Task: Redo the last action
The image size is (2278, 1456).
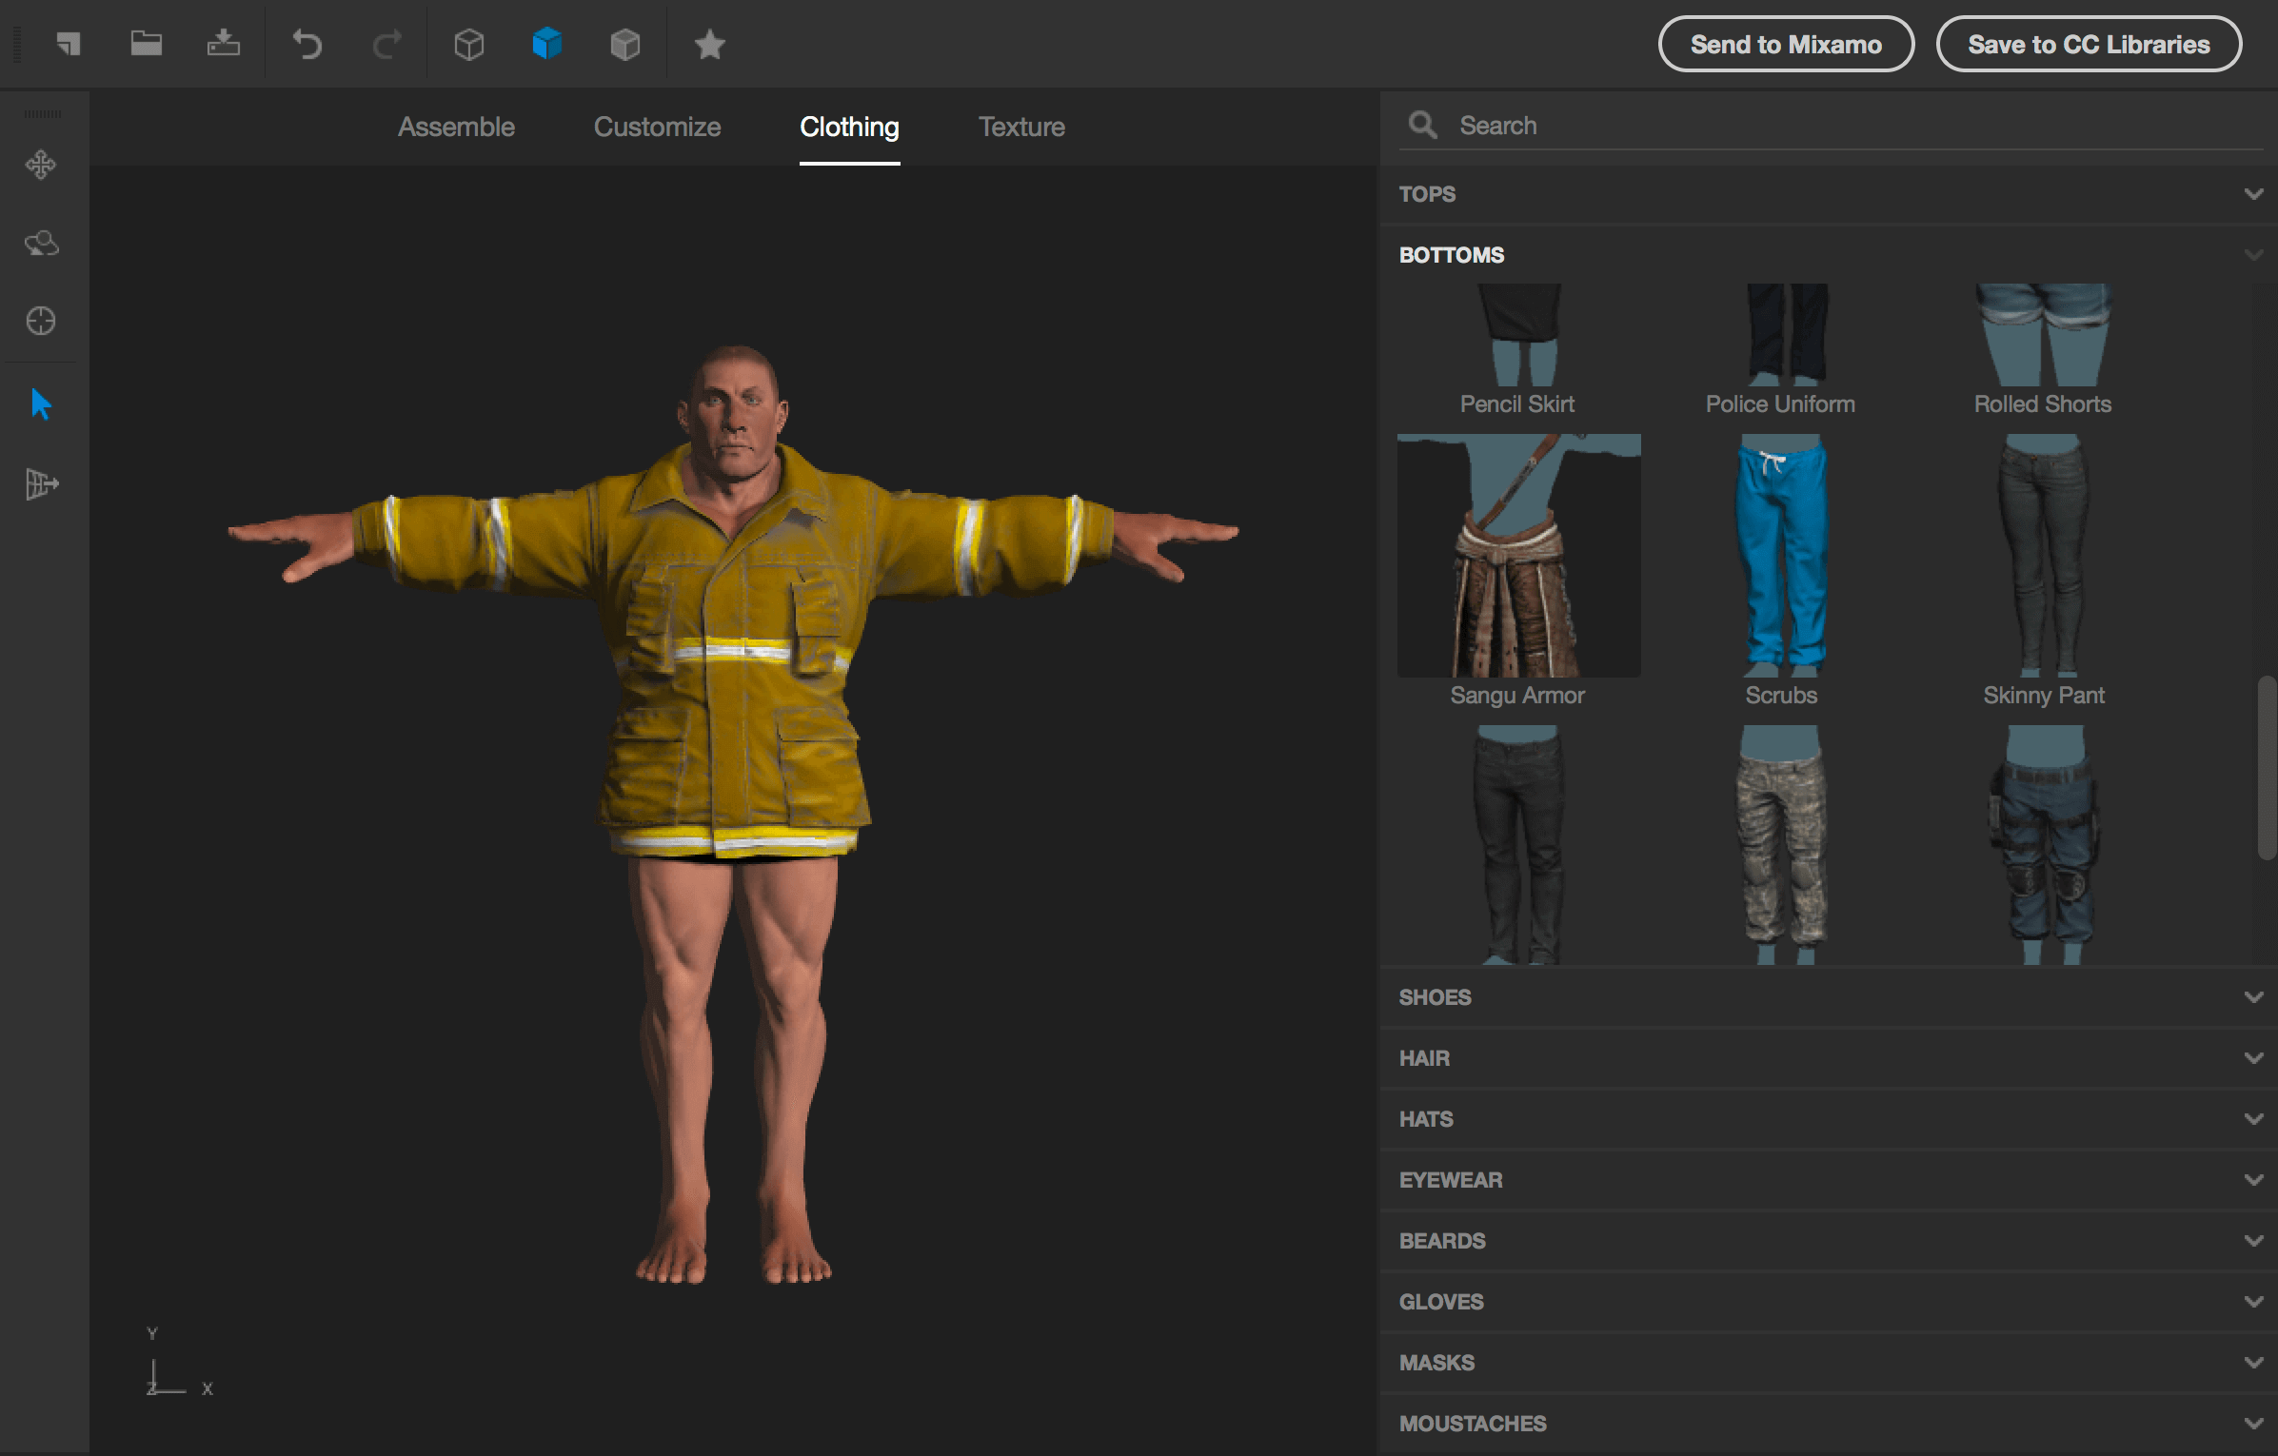Action: (386, 44)
